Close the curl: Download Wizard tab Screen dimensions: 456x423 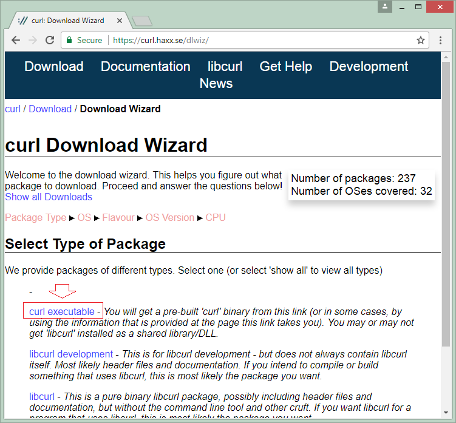tap(120, 21)
